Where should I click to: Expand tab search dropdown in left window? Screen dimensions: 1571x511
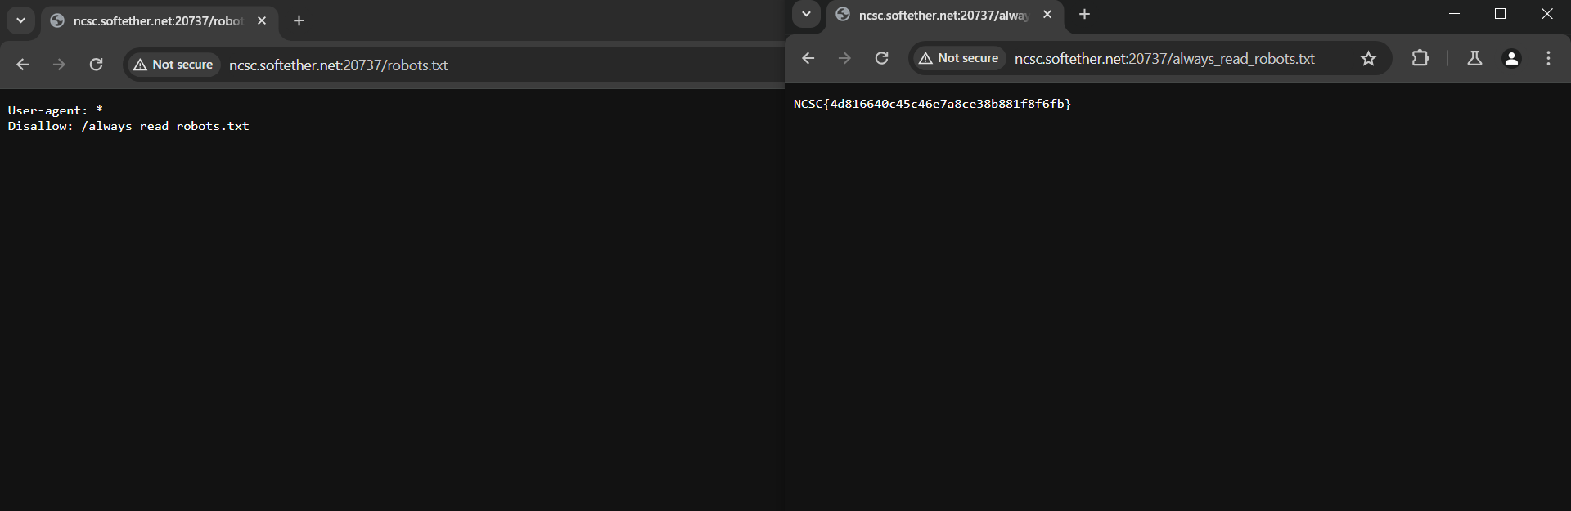point(20,20)
